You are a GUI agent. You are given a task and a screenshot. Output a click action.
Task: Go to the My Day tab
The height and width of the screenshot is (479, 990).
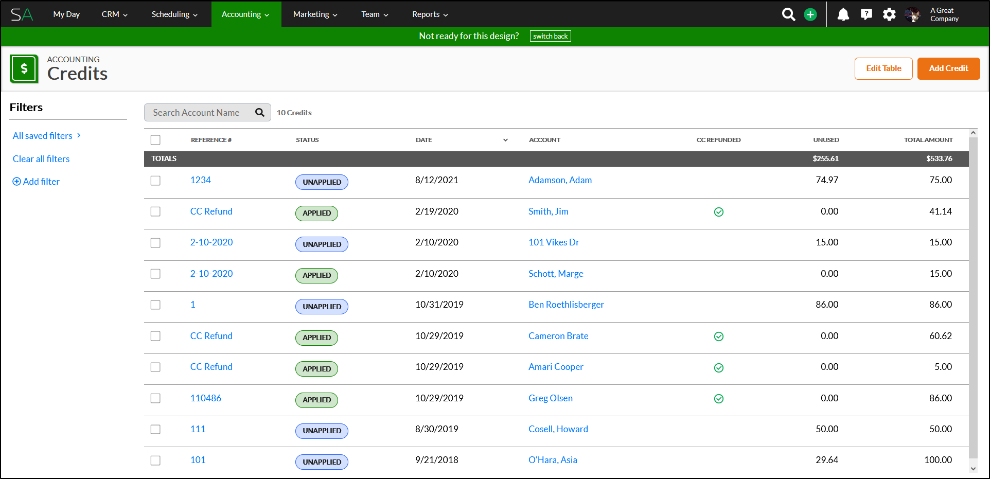point(66,14)
